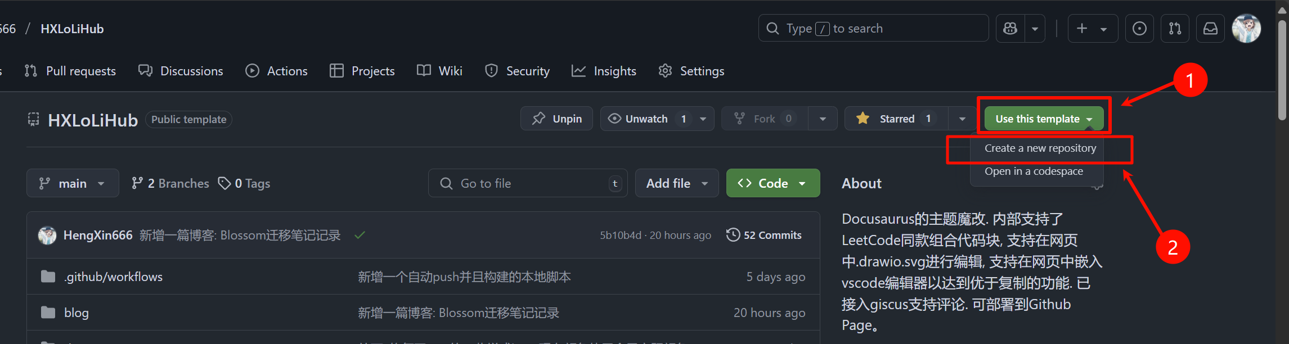Screen dimensions: 1289x344
Task: Switch to the Settings tab
Action: pos(691,71)
